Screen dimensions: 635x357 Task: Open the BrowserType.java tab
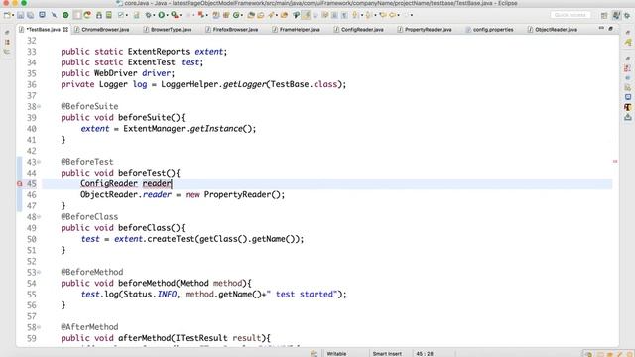[x=171, y=30]
